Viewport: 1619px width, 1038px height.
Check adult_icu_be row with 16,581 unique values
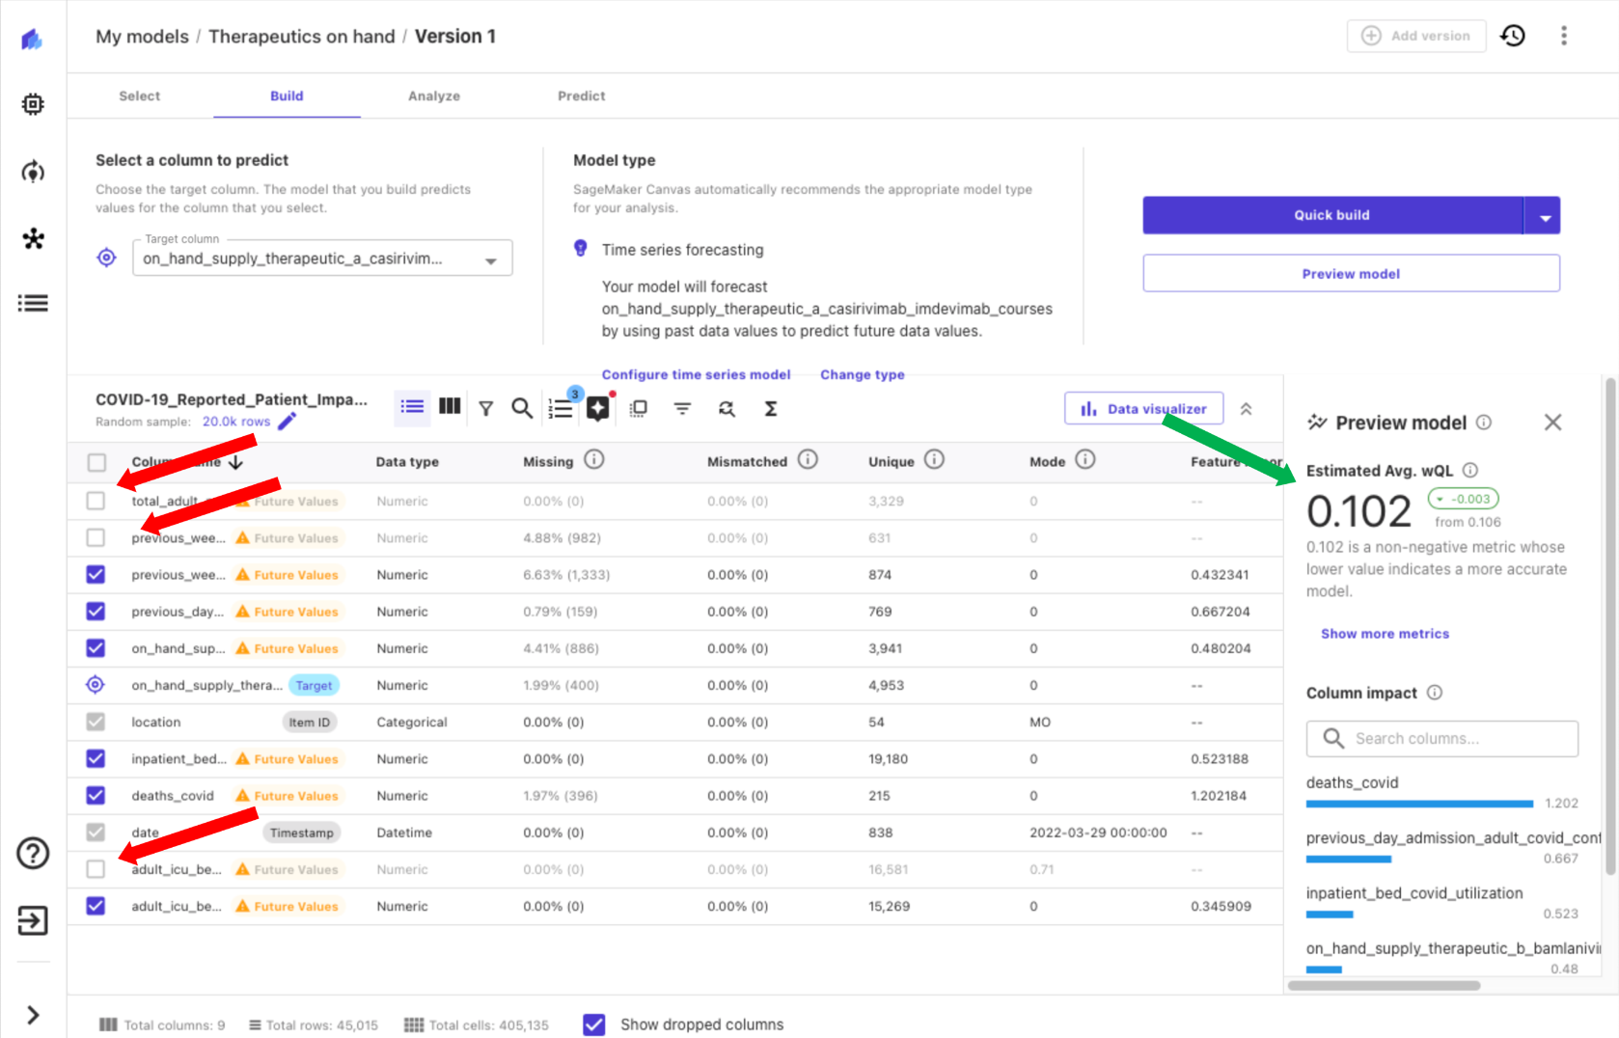point(96,869)
